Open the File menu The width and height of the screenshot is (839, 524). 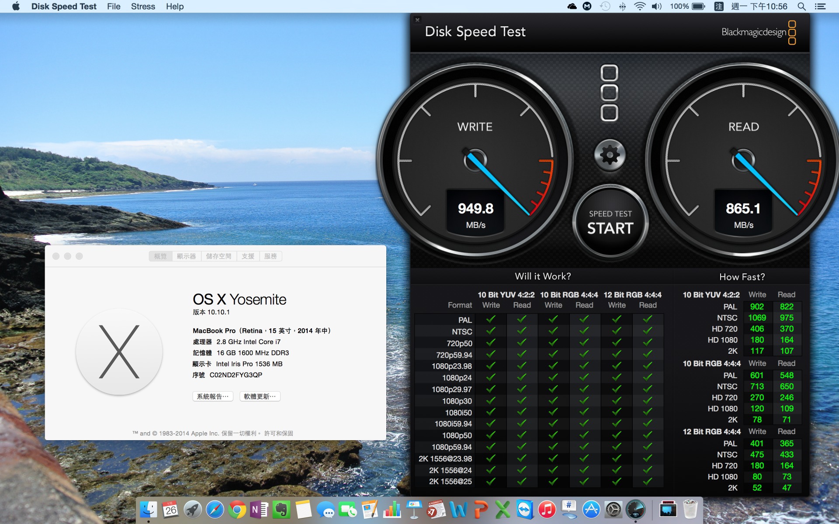pyautogui.click(x=114, y=7)
